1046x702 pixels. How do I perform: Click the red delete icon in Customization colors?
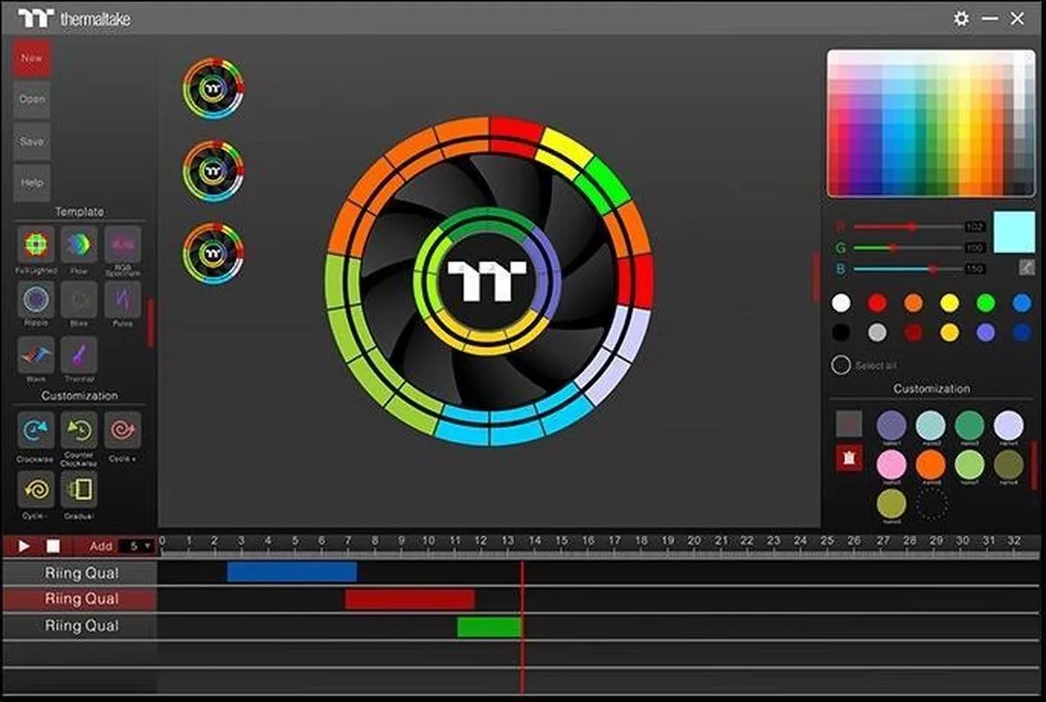pyautogui.click(x=849, y=457)
